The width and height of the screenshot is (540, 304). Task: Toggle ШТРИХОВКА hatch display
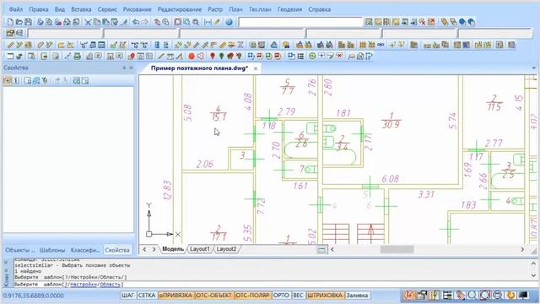tap(325, 296)
